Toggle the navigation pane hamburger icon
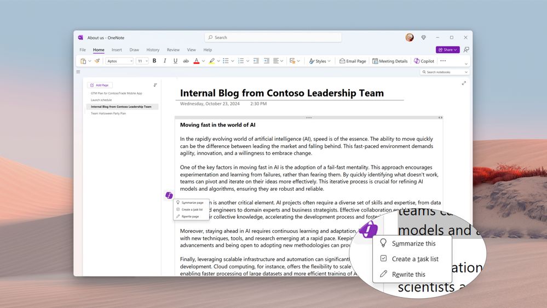 tap(78, 72)
